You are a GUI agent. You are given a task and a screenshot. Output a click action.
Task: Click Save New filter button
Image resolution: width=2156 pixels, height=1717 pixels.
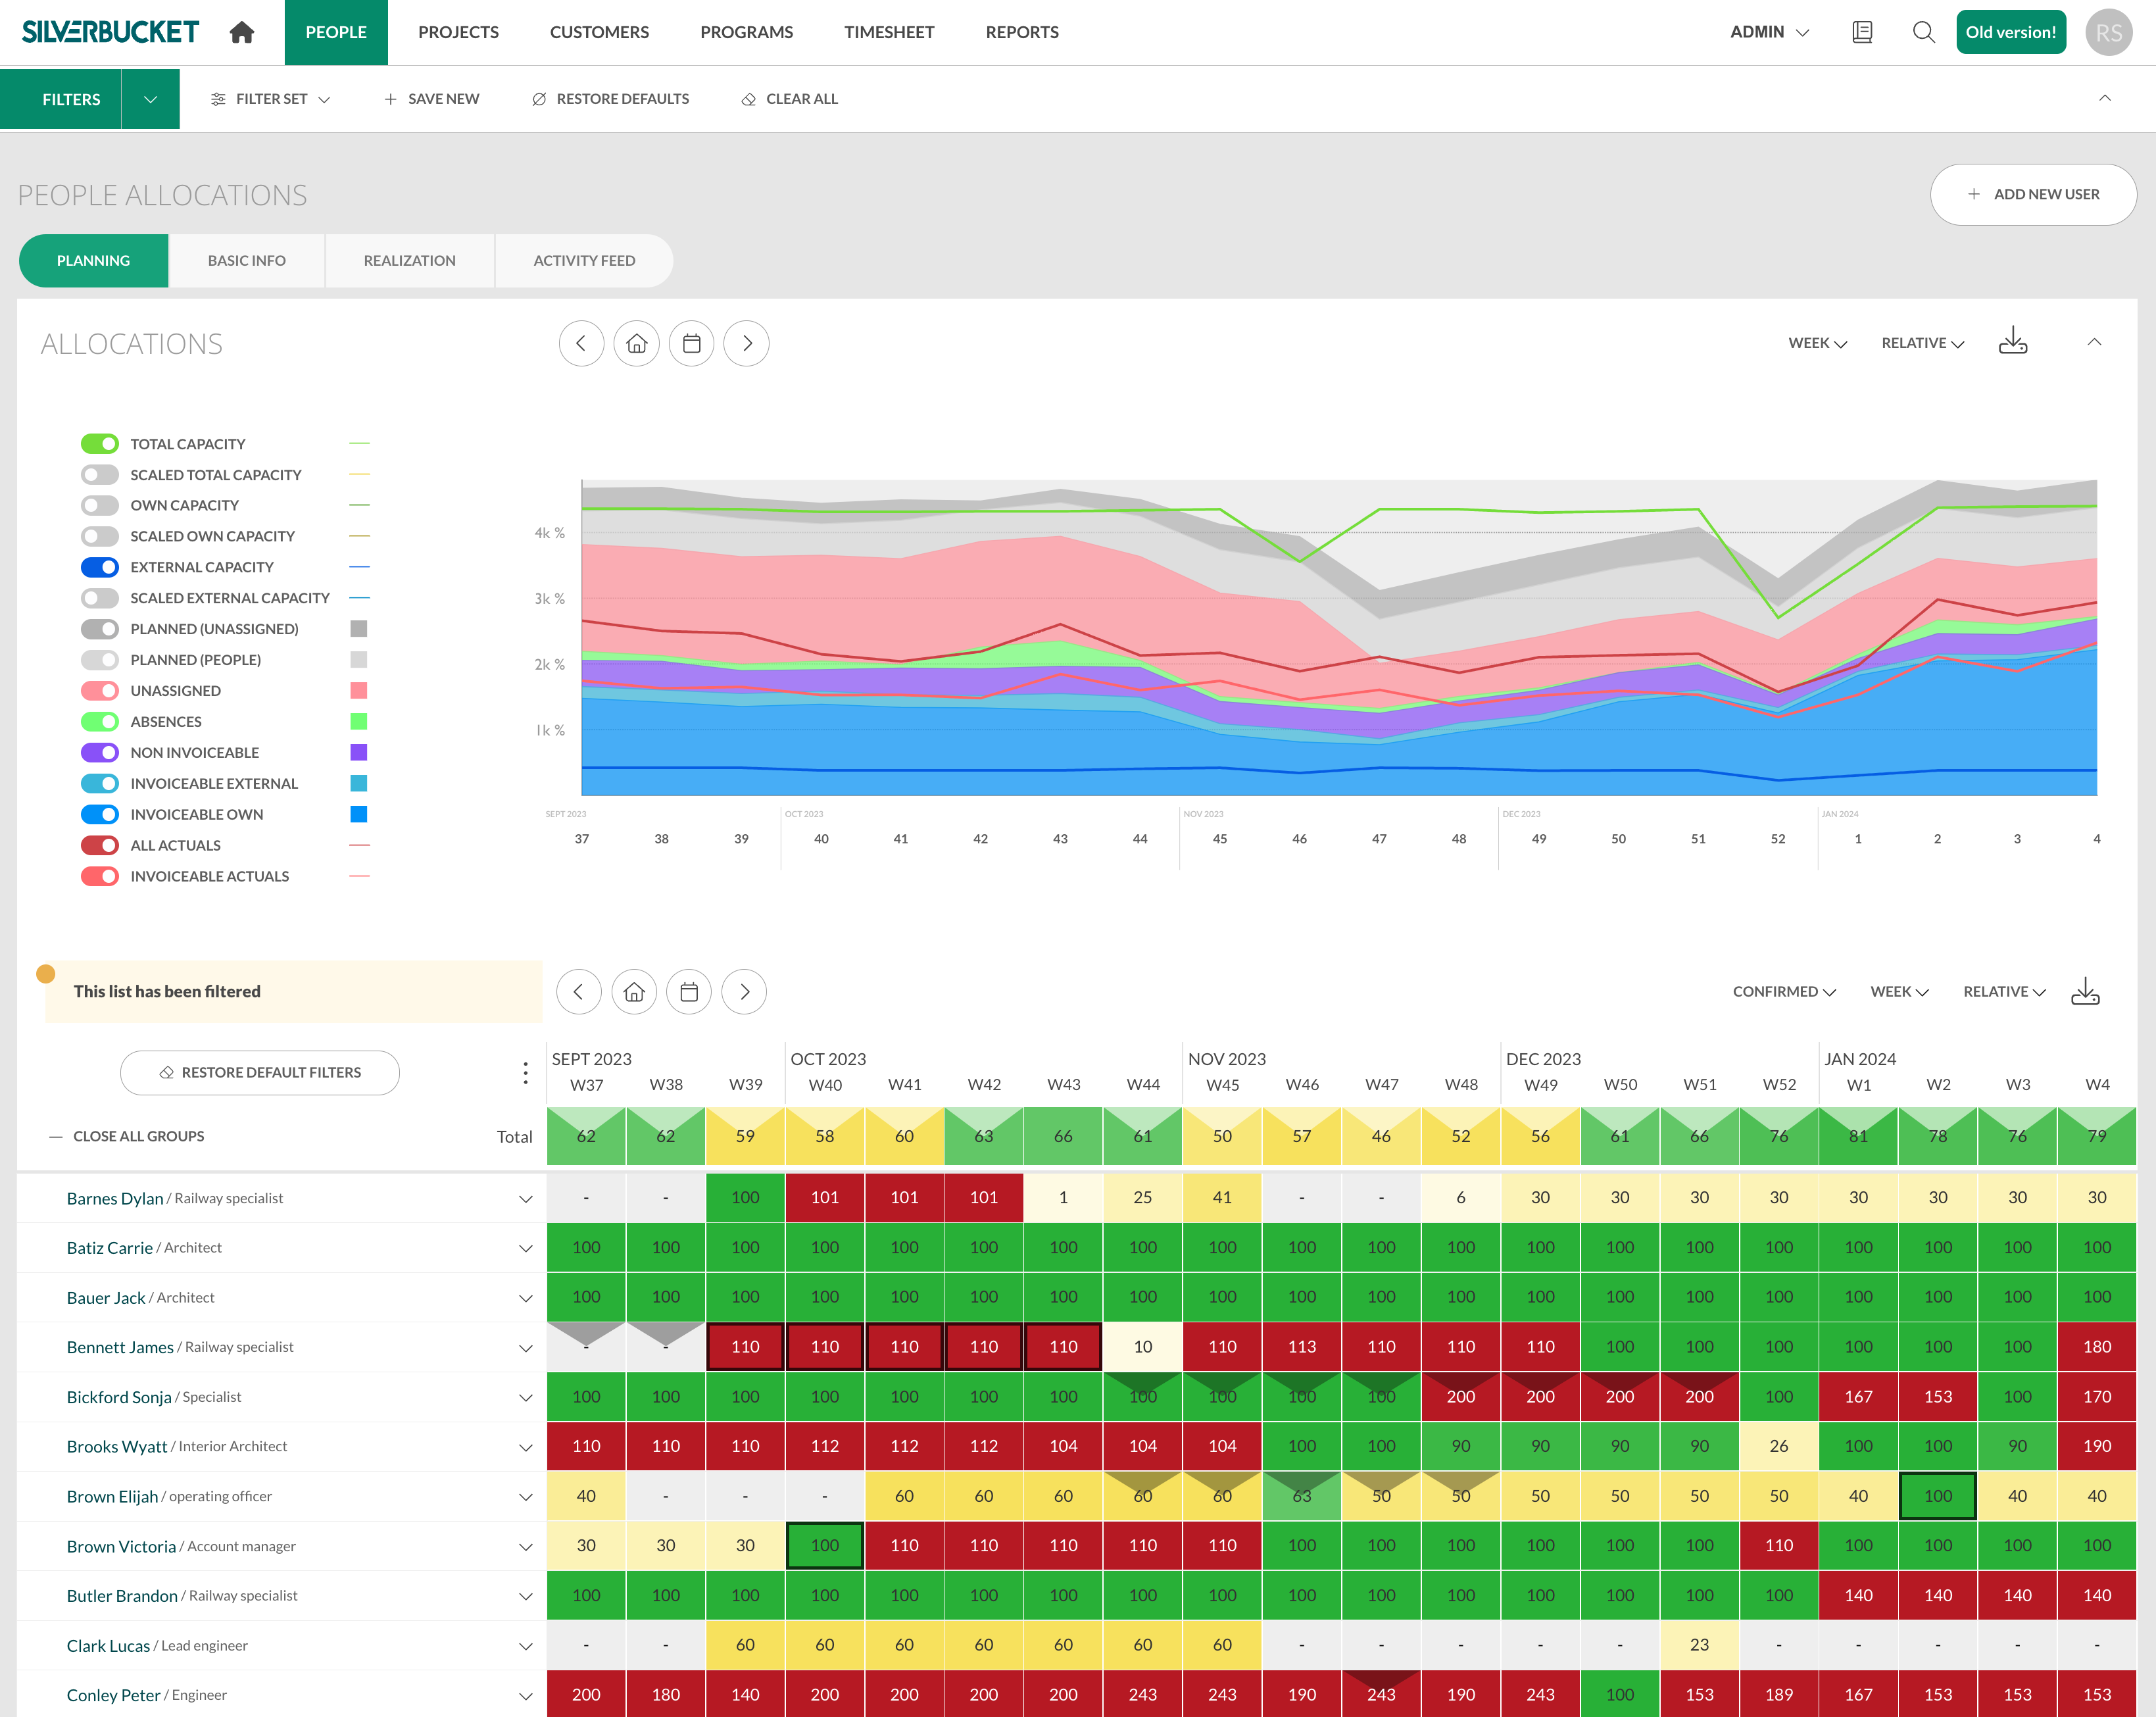(432, 99)
